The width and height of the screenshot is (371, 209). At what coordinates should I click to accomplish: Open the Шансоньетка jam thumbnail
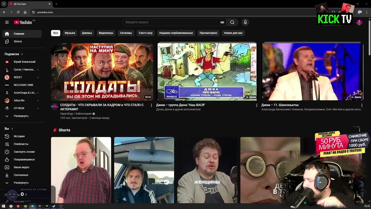click(x=312, y=72)
